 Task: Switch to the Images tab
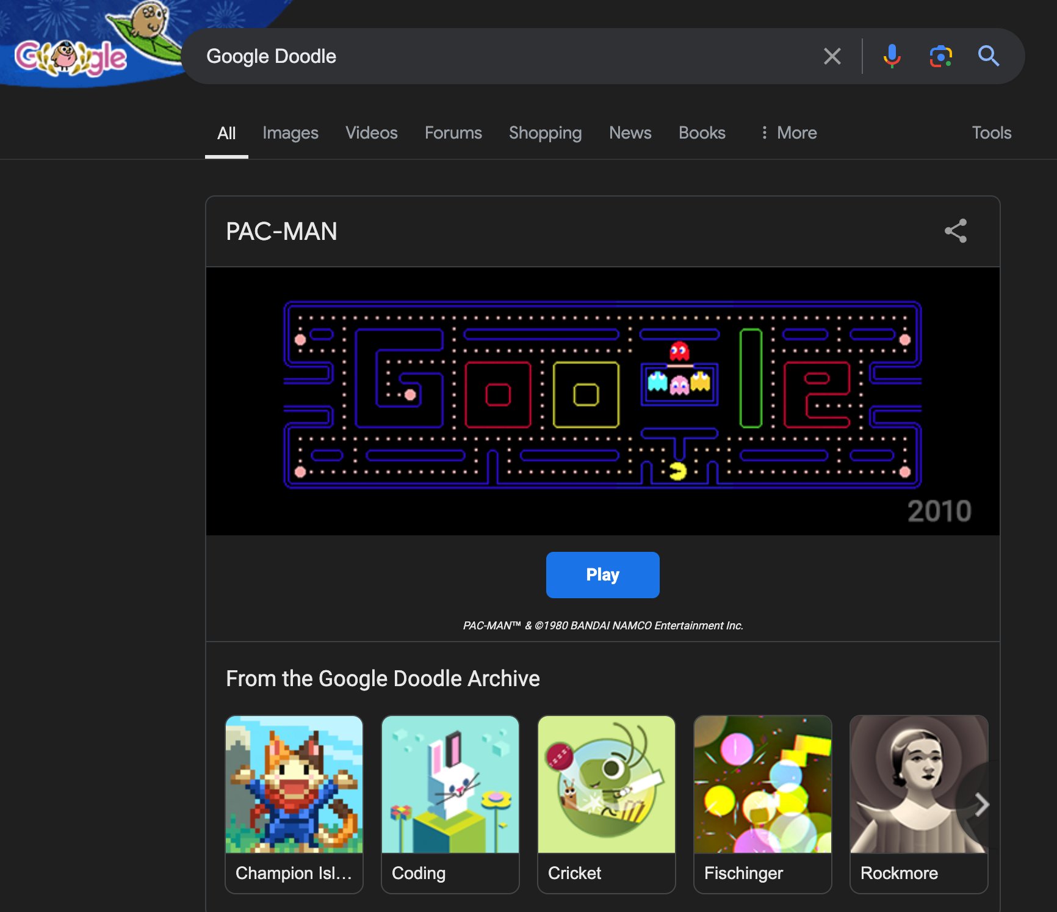pos(290,133)
